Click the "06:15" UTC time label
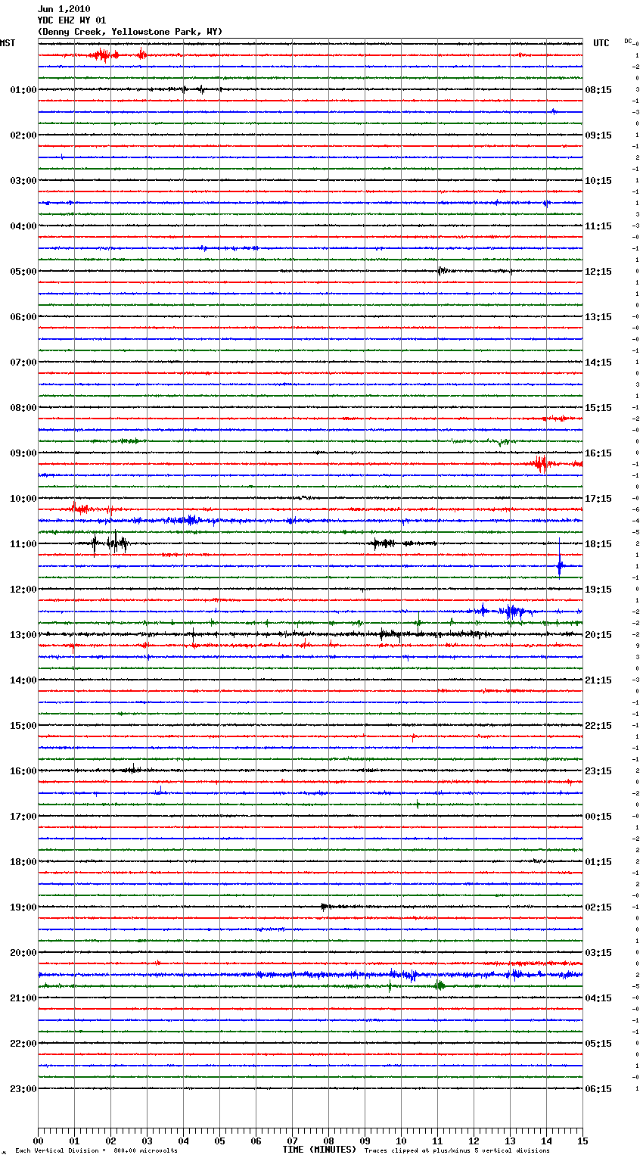Image resolution: width=643 pixels, height=1161 pixels. pos(598,1089)
